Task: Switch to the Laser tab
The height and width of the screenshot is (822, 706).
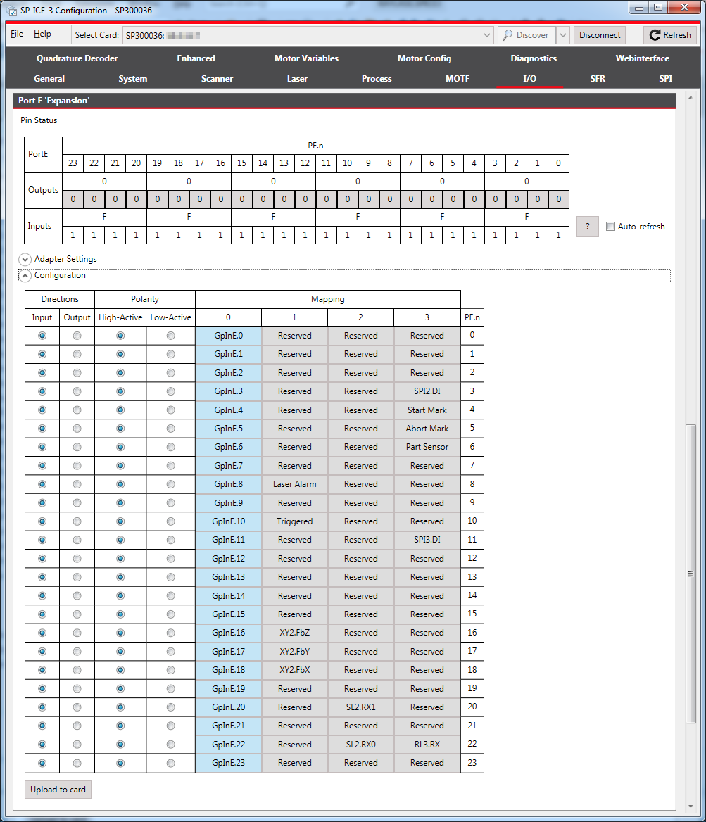Action: [297, 79]
